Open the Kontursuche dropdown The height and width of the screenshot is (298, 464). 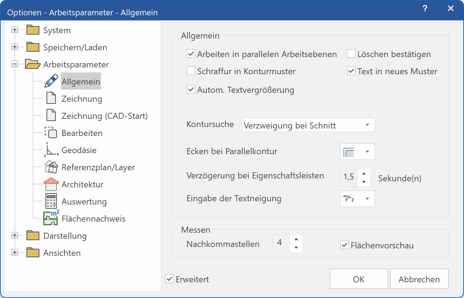click(308, 125)
